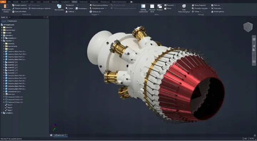Toggle Znaczniki iMate visibility
The image size is (257, 141).
tap(19, 12)
